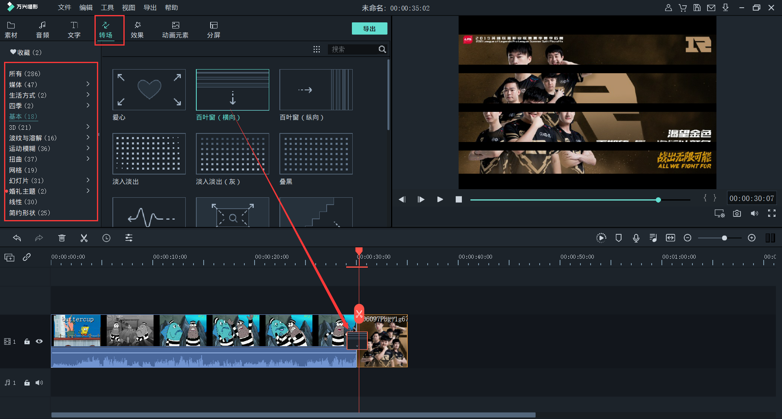The height and width of the screenshot is (419, 782).
Task: Switch to the 效果 tab
Action: click(x=137, y=30)
